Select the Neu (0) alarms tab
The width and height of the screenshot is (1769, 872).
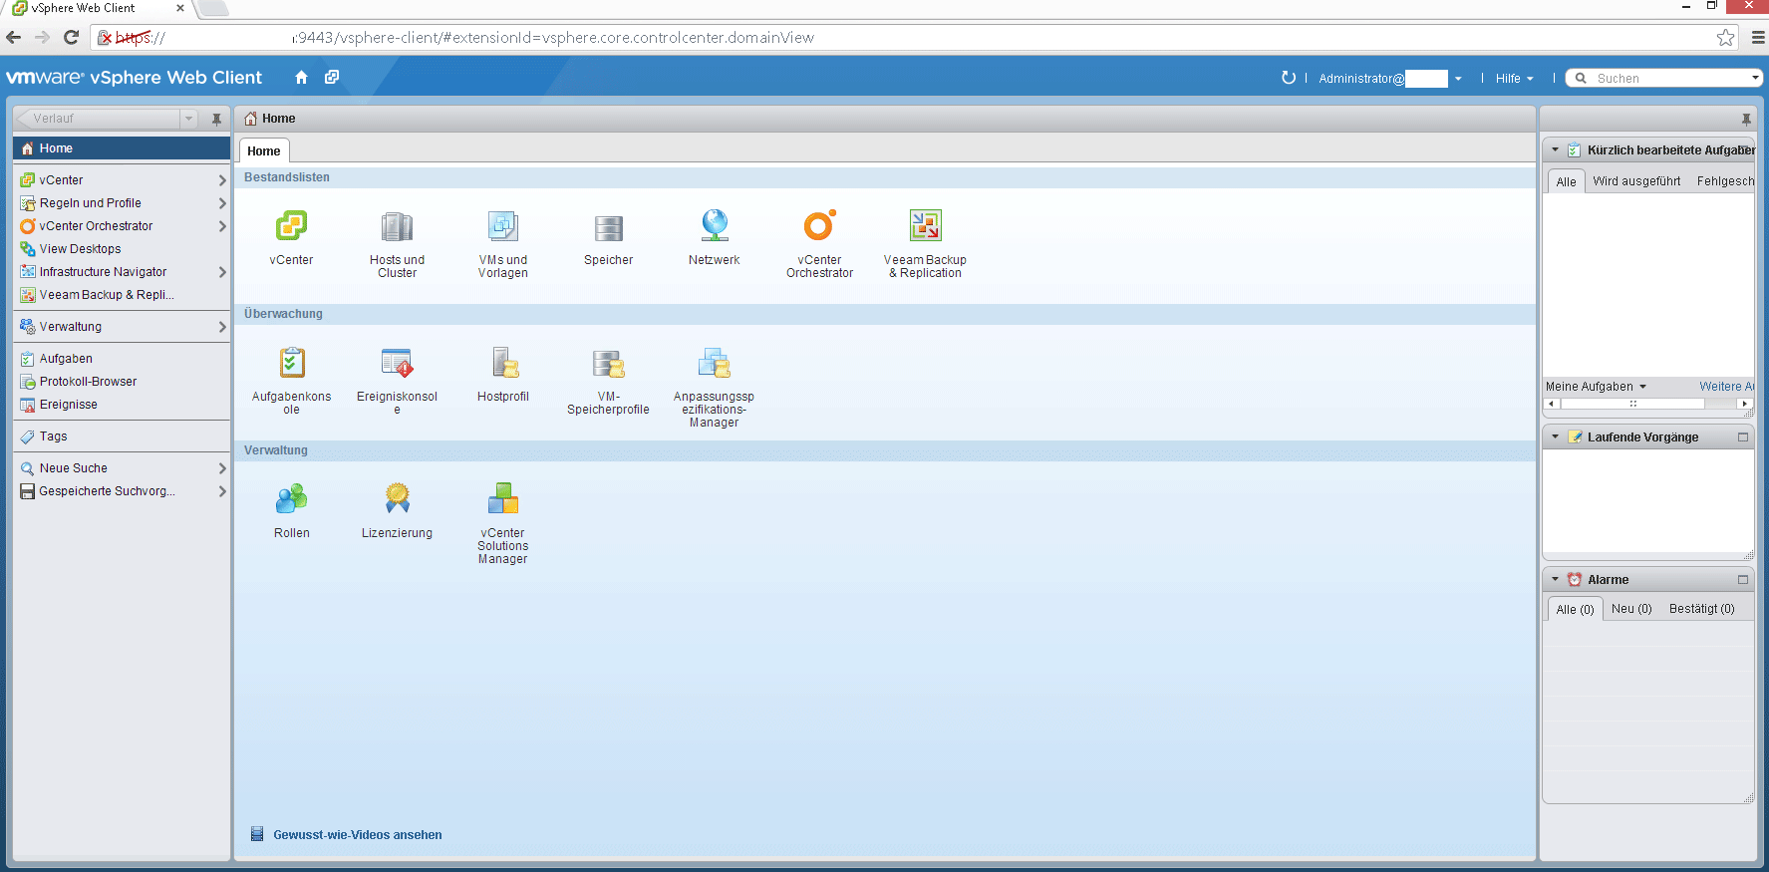1631,609
